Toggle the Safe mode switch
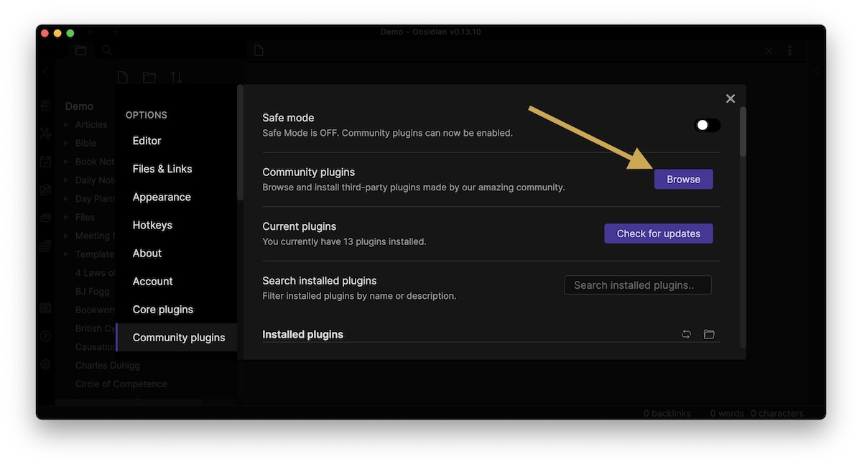The height and width of the screenshot is (467, 862). (708, 125)
